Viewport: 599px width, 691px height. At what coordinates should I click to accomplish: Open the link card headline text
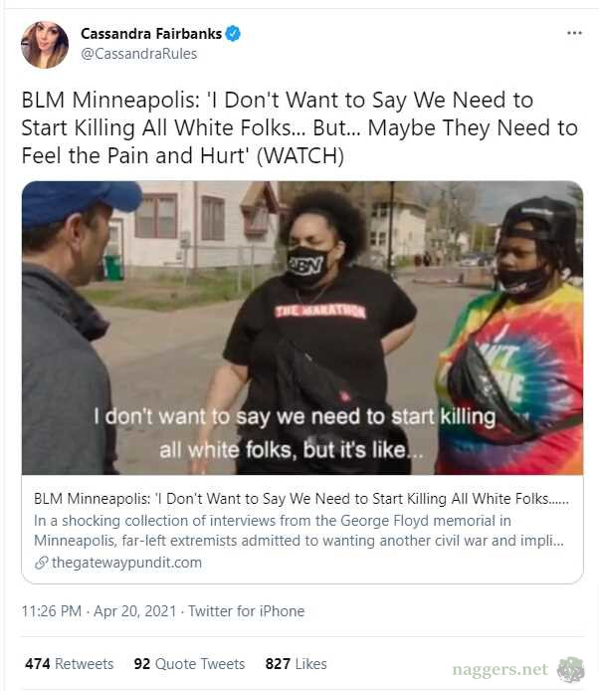point(301,499)
